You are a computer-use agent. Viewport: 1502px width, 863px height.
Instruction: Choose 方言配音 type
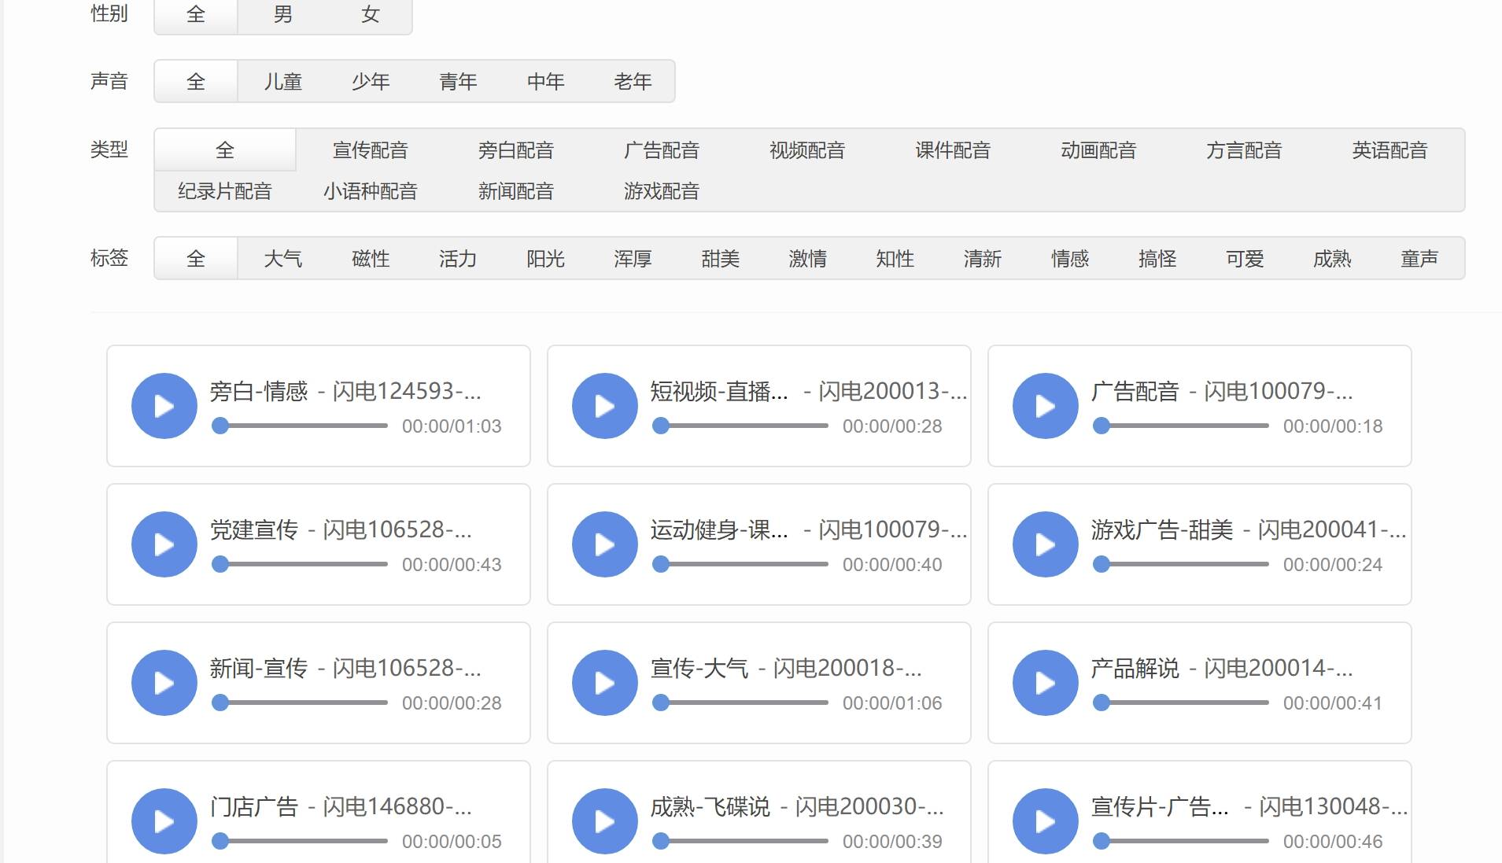pyautogui.click(x=1244, y=149)
